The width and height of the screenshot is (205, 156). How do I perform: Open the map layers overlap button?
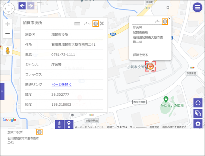point(198,113)
